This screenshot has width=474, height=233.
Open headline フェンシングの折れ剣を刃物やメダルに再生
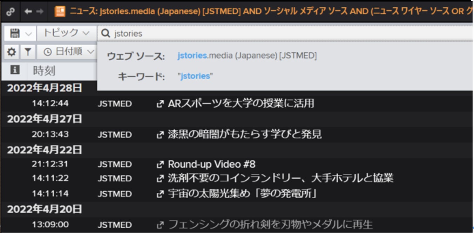pos(271,224)
